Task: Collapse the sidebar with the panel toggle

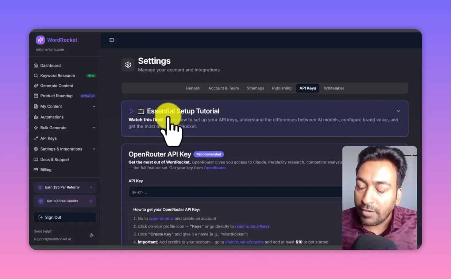Action: coord(111,40)
